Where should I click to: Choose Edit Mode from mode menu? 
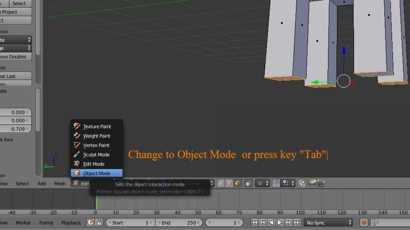tap(97, 164)
